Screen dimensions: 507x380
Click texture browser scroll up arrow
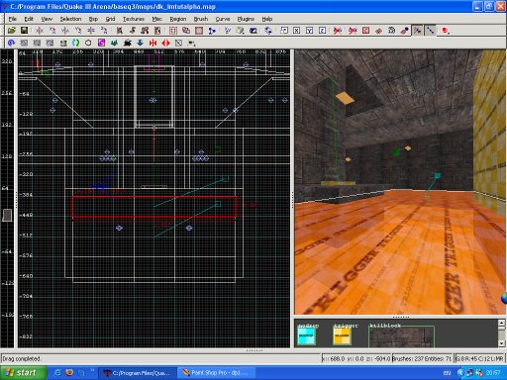tap(501, 324)
